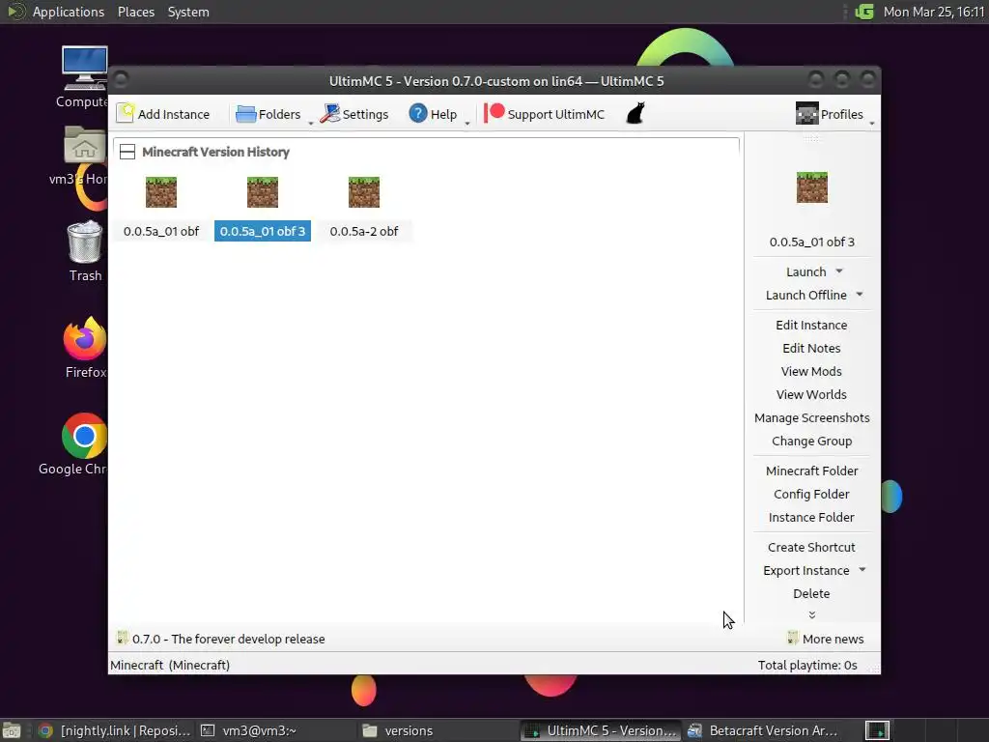Click the clock in the top panel
Screen dimensions: 989x742
click(x=934, y=12)
